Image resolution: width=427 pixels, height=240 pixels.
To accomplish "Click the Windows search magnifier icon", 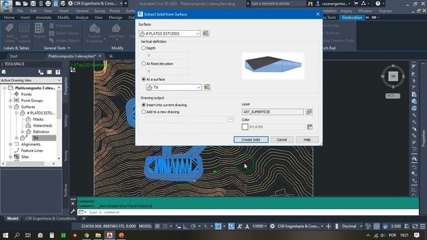I will pyautogui.click(x=17, y=235).
